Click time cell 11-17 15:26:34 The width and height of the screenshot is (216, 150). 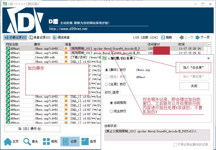click(x=190, y=49)
